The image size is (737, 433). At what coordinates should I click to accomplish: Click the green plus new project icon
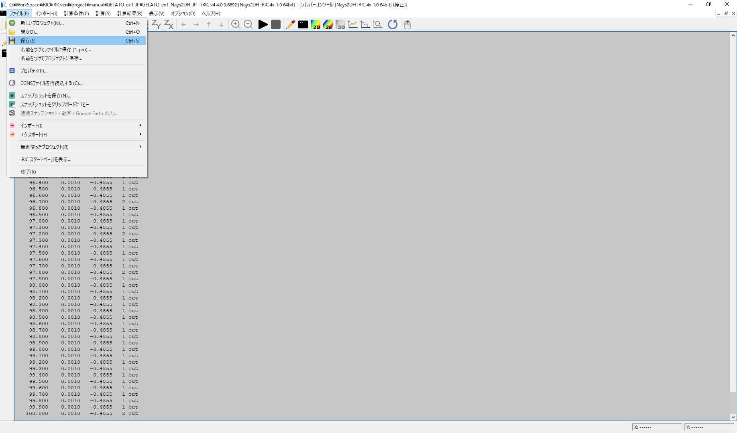12,23
